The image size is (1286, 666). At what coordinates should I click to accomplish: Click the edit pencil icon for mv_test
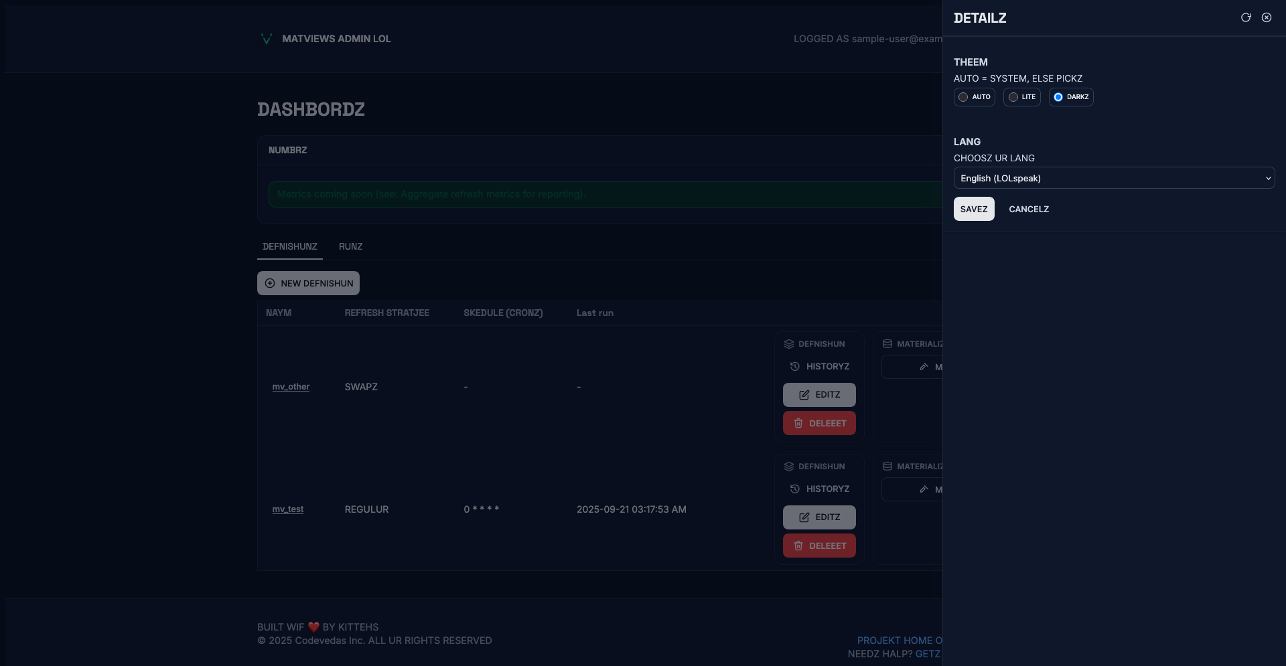[804, 517]
